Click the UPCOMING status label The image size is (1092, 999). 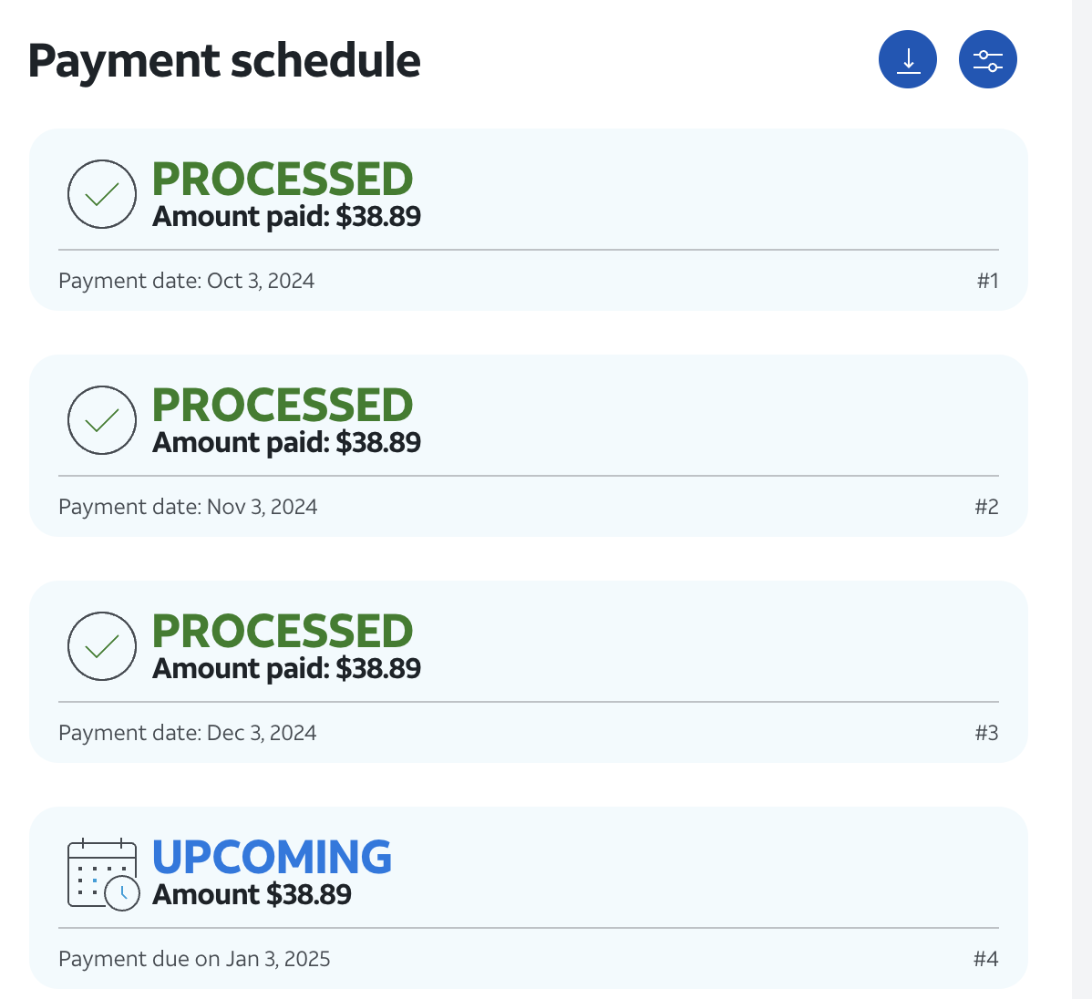pos(272,858)
